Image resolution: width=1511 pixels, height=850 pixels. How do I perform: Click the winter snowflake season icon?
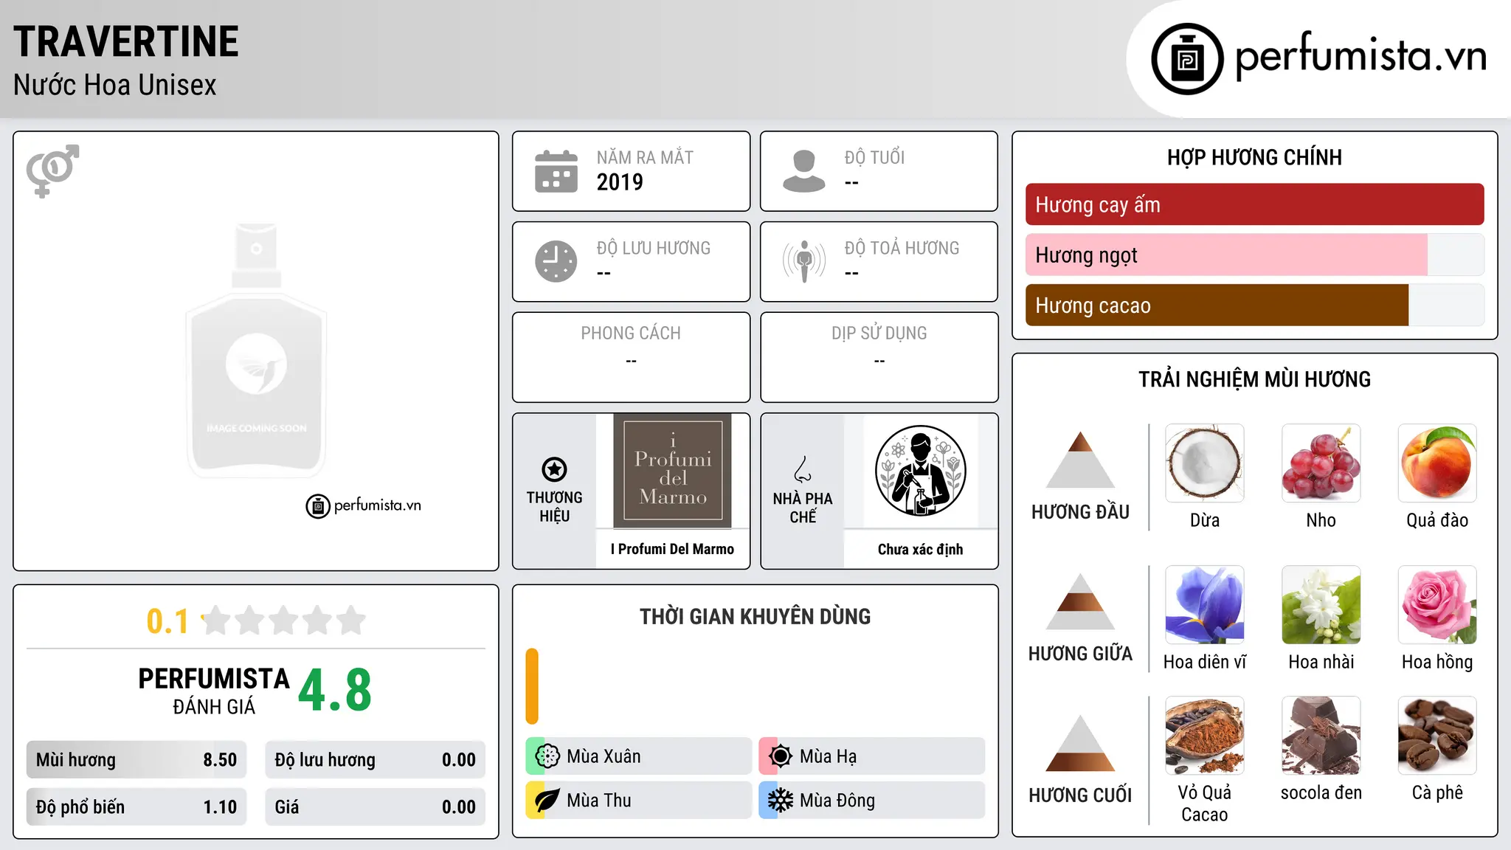coord(781,801)
